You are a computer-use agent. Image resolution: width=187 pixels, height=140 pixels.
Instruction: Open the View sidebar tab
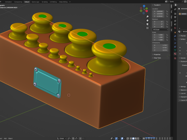pyautogui.click(x=171, y=17)
